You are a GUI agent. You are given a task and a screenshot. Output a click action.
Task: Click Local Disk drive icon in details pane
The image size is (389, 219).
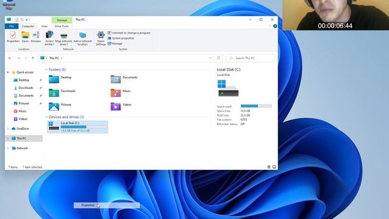tap(228, 88)
